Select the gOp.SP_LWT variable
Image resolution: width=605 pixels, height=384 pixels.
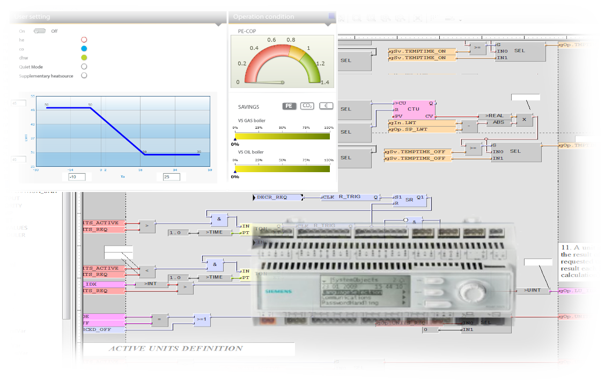422,129
